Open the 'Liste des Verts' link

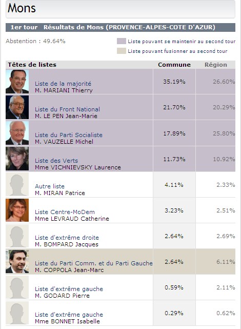pyautogui.click(x=56, y=161)
